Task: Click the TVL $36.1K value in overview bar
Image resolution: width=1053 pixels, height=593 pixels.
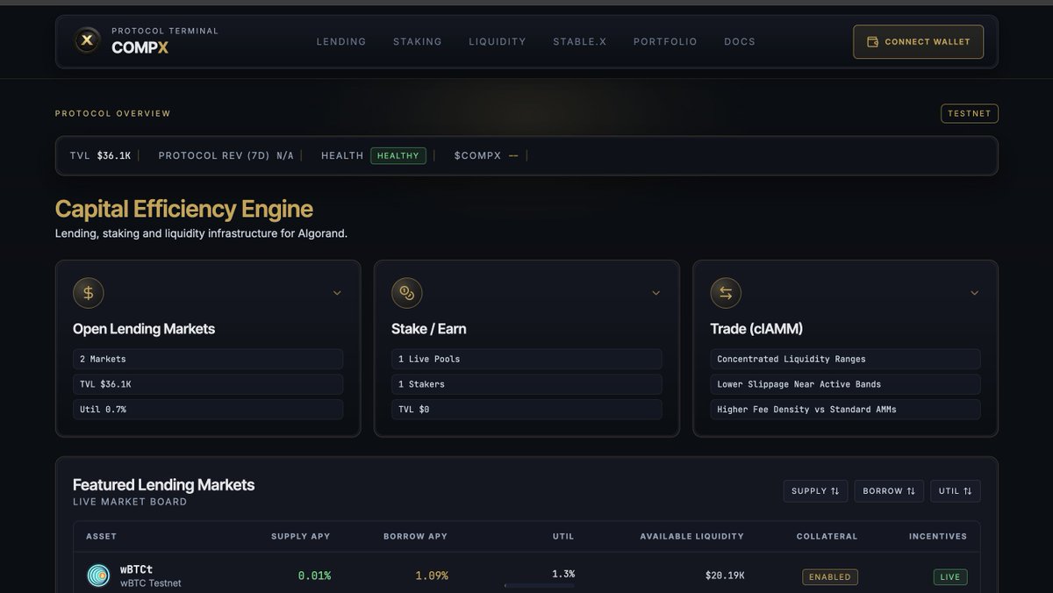Action: click(114, 155)
